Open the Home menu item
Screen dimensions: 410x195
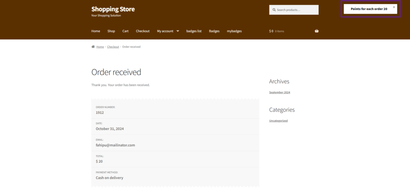coord(96,31)
